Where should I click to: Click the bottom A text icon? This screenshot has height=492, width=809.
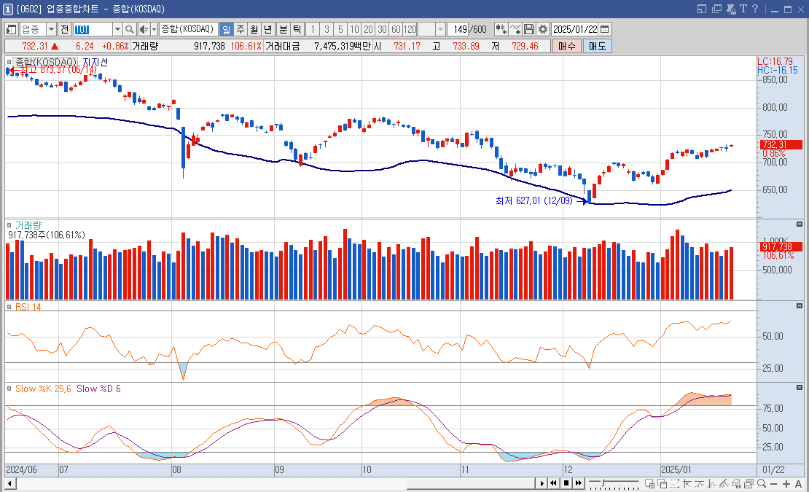click(798, 484)
